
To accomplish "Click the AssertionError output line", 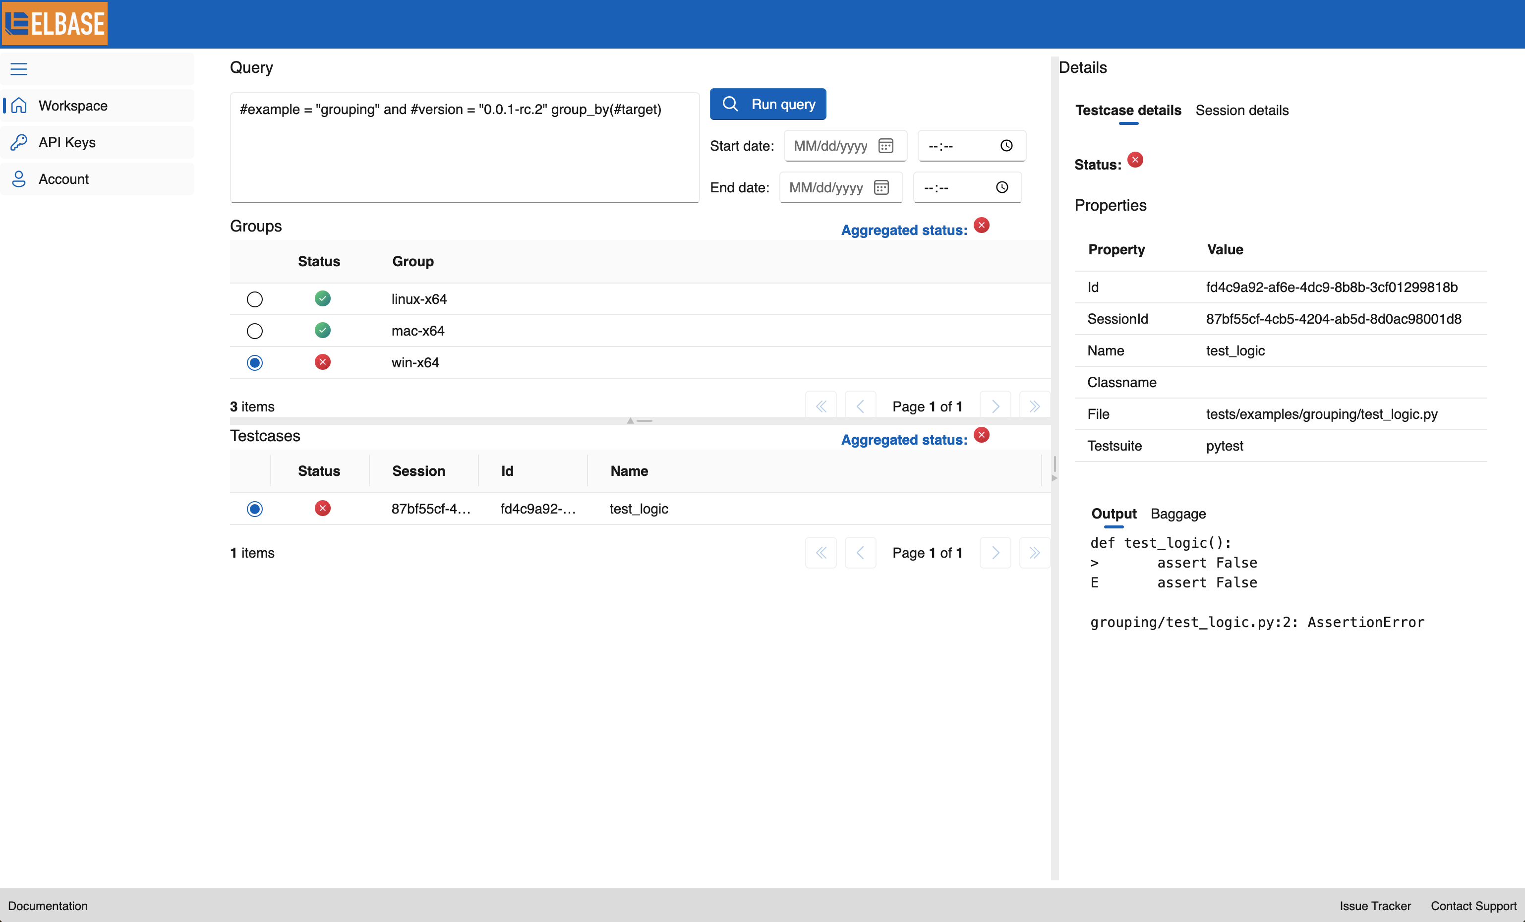I will [x=1257, y=622].
